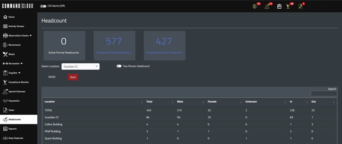Click the Active Formal Headcounts card
342x144 pixels.
point(64,45)
